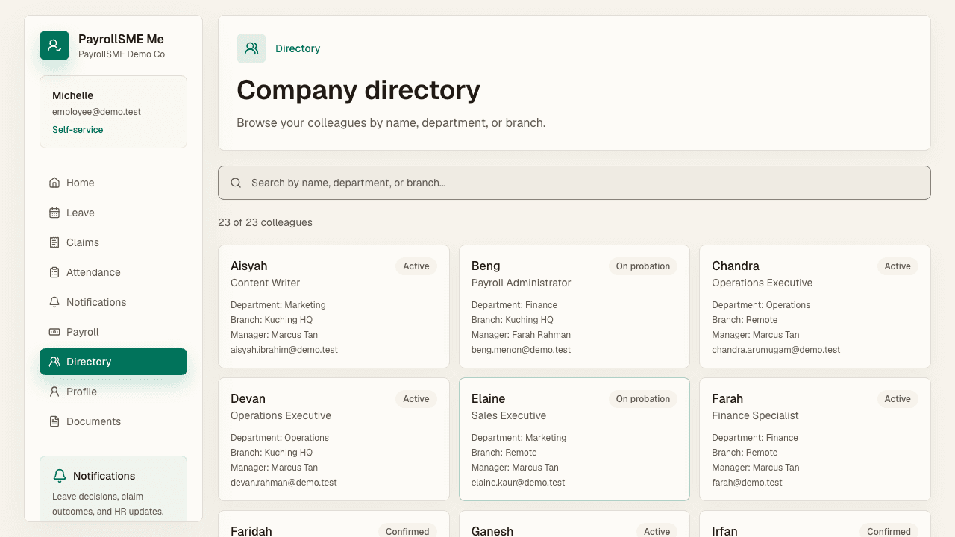This screenshot has width=955, height=537.
Task: Click the Directory people icon in the sidebar
Action: click(x=54, y=362)
